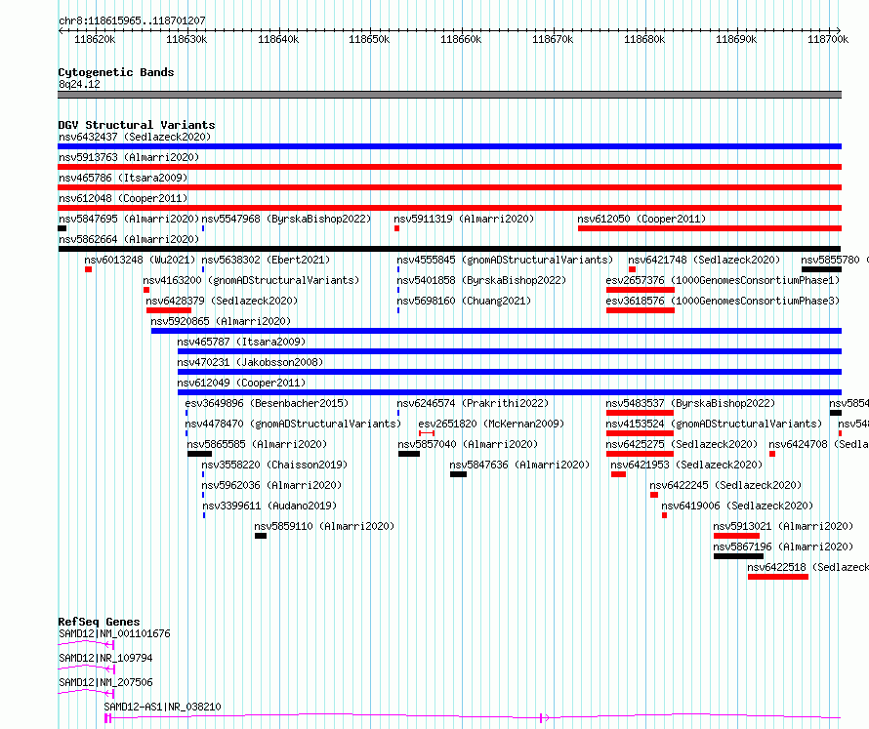The image size is (869, 729).
Task: Select the nsv465786 (Itsara2009) variant label
Action: click(123, 178)
